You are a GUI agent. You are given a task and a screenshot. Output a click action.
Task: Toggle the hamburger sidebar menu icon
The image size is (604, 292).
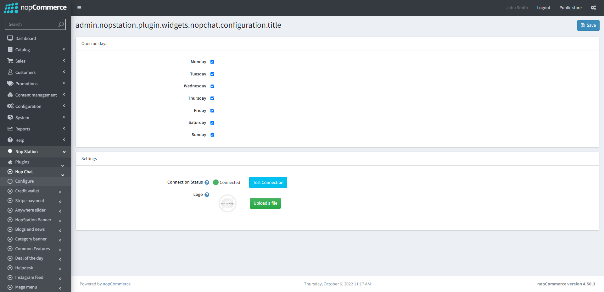coord(79,8)
